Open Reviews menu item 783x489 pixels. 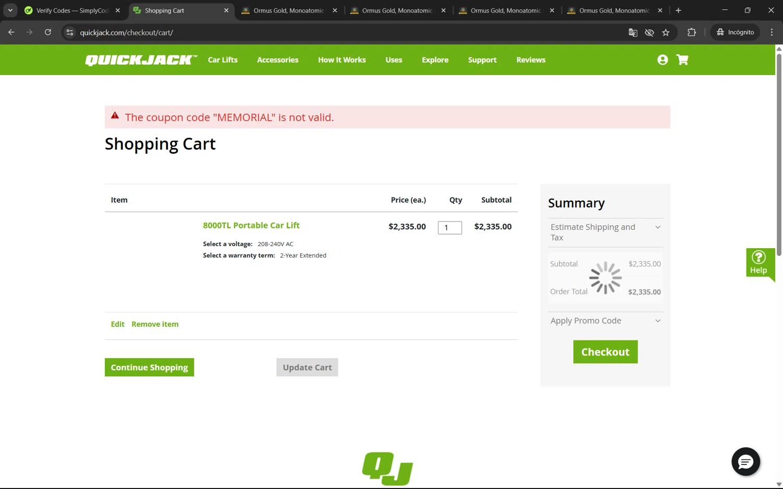tap(531, 60)
